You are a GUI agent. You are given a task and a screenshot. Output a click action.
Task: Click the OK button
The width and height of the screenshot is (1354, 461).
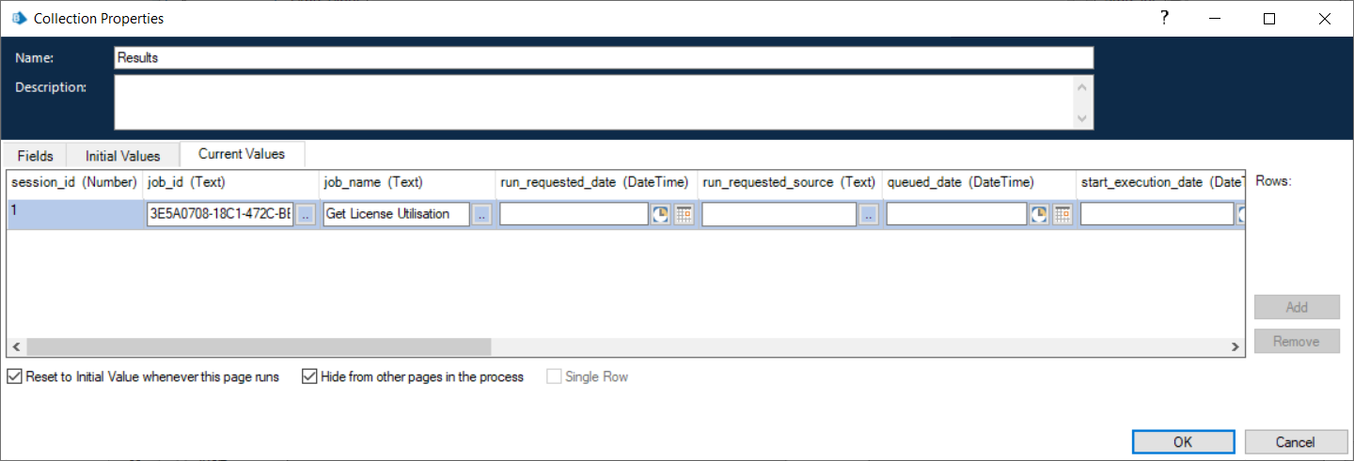pos(1183,441)
